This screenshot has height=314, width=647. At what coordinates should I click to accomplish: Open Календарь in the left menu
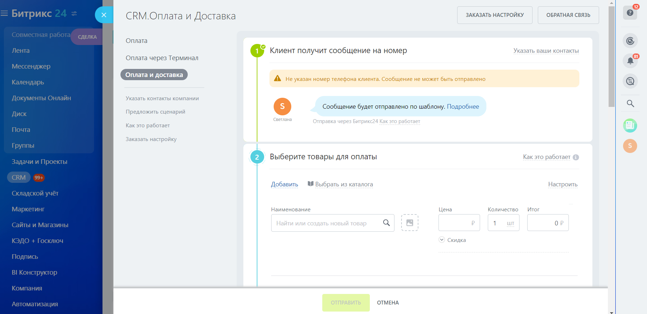pyautogui.click(x=28, y=82)
